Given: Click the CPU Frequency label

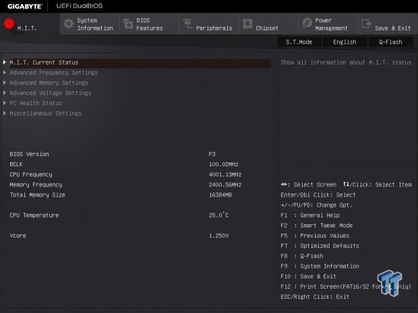Looking at the screenshot, I should coord(31,174).
